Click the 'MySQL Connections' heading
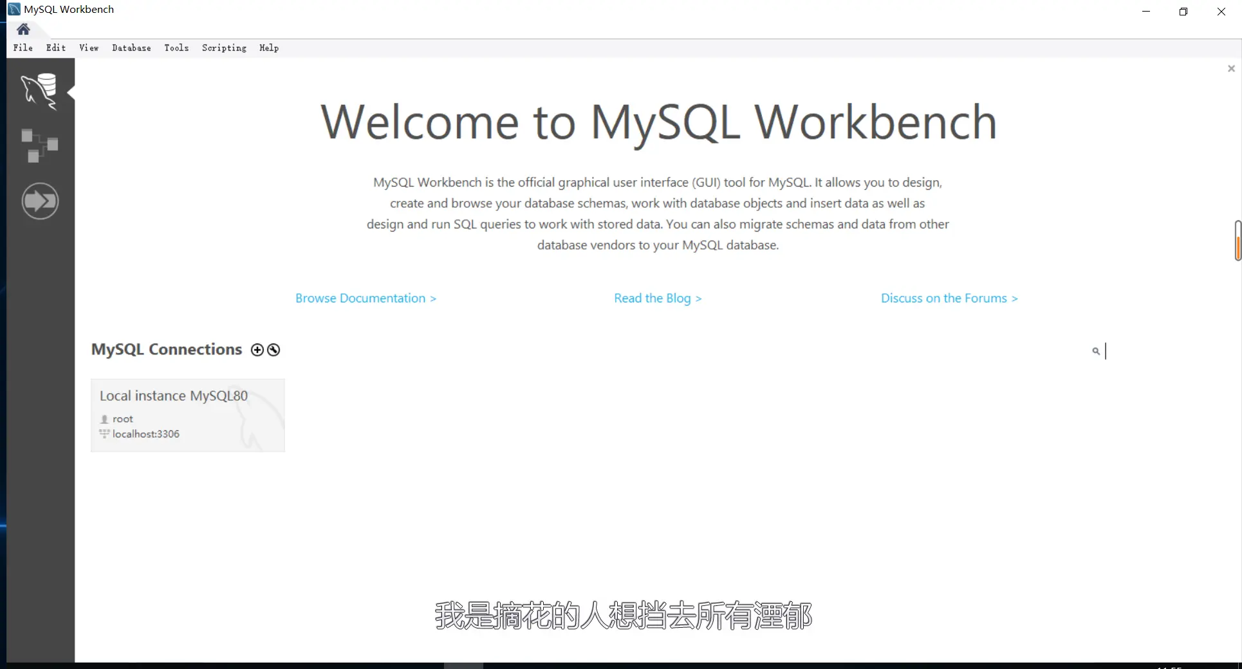Viewport: 1242px width, 669px height. click(167, 349)
